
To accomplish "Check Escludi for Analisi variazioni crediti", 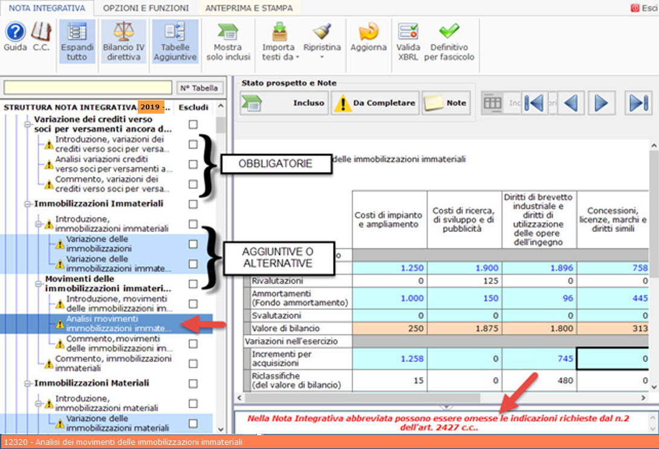I will [x=193, y=164].
